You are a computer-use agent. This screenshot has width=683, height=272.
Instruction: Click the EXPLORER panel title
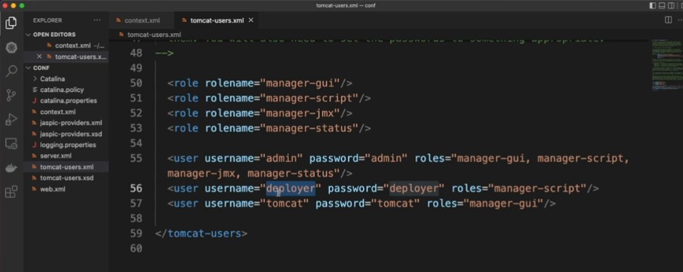pyautogui.click(x=48, y=20)
